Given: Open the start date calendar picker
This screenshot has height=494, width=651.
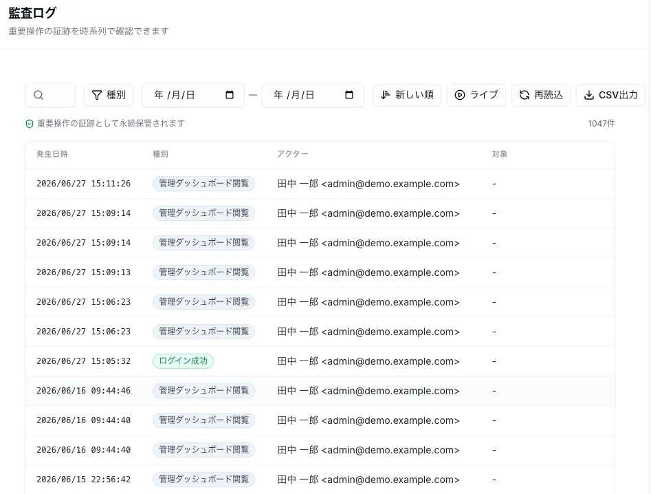Looking at the screenshot, I should tap(229, 95).
